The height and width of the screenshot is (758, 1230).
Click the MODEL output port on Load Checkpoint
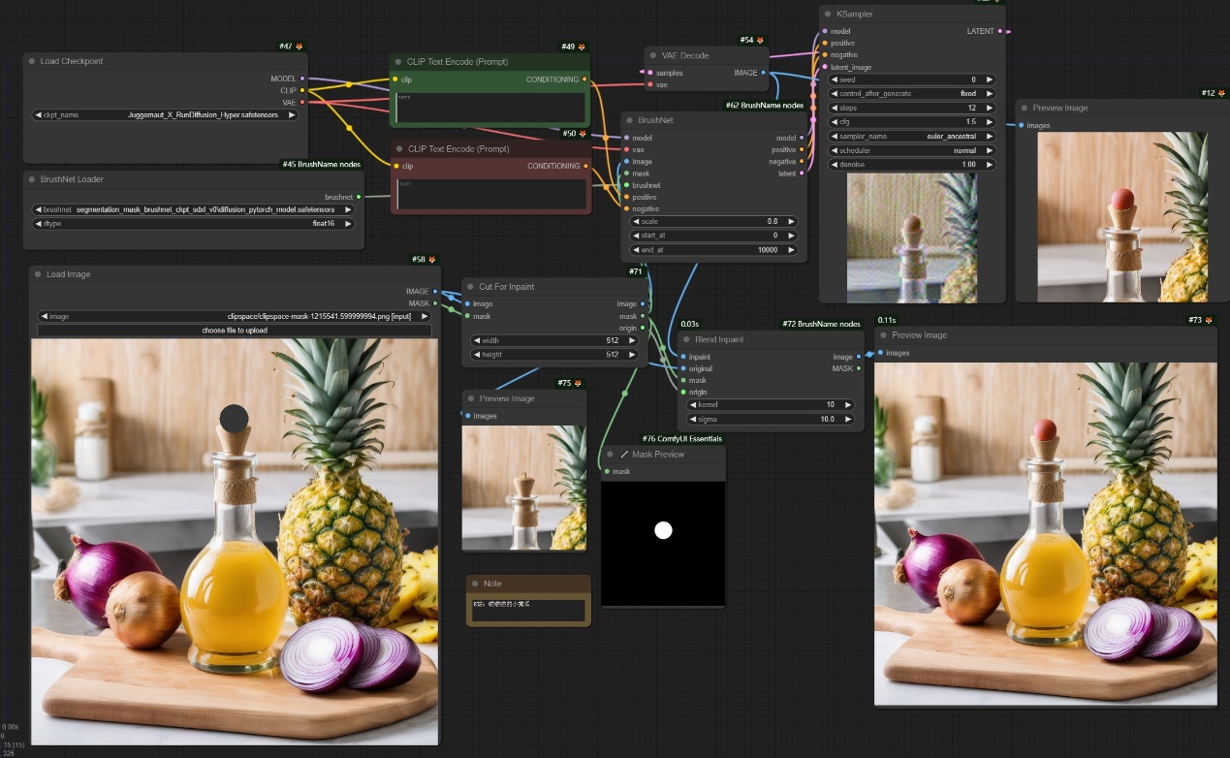pos(303,79)
